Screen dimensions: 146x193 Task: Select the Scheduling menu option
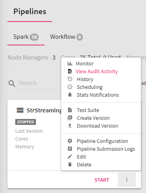[x=90, y=87]
